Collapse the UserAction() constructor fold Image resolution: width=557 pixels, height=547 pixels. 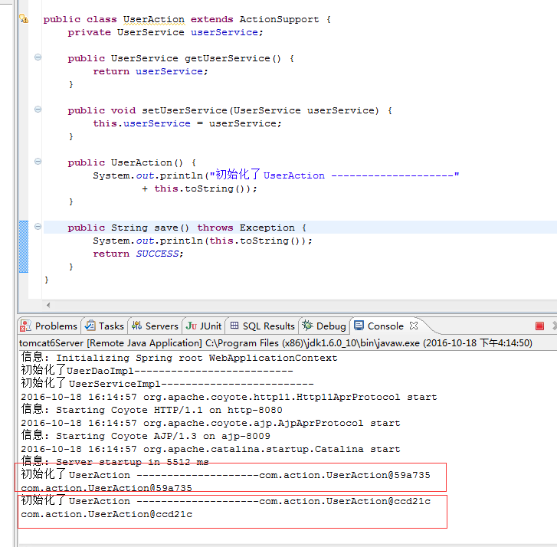point(38,162)
